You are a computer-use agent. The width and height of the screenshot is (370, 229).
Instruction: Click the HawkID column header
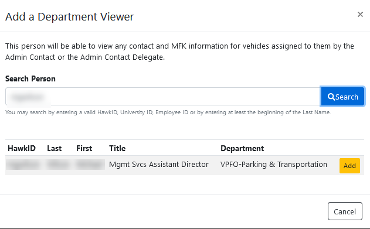[22, 148]
